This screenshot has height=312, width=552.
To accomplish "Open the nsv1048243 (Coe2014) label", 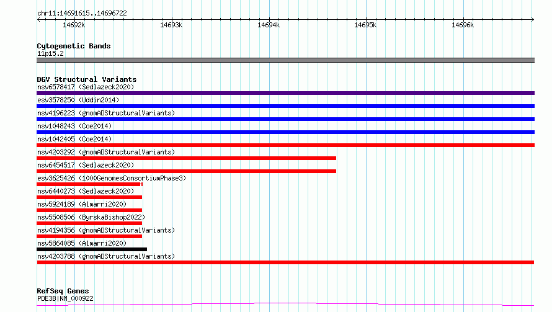I will [74, 126].
